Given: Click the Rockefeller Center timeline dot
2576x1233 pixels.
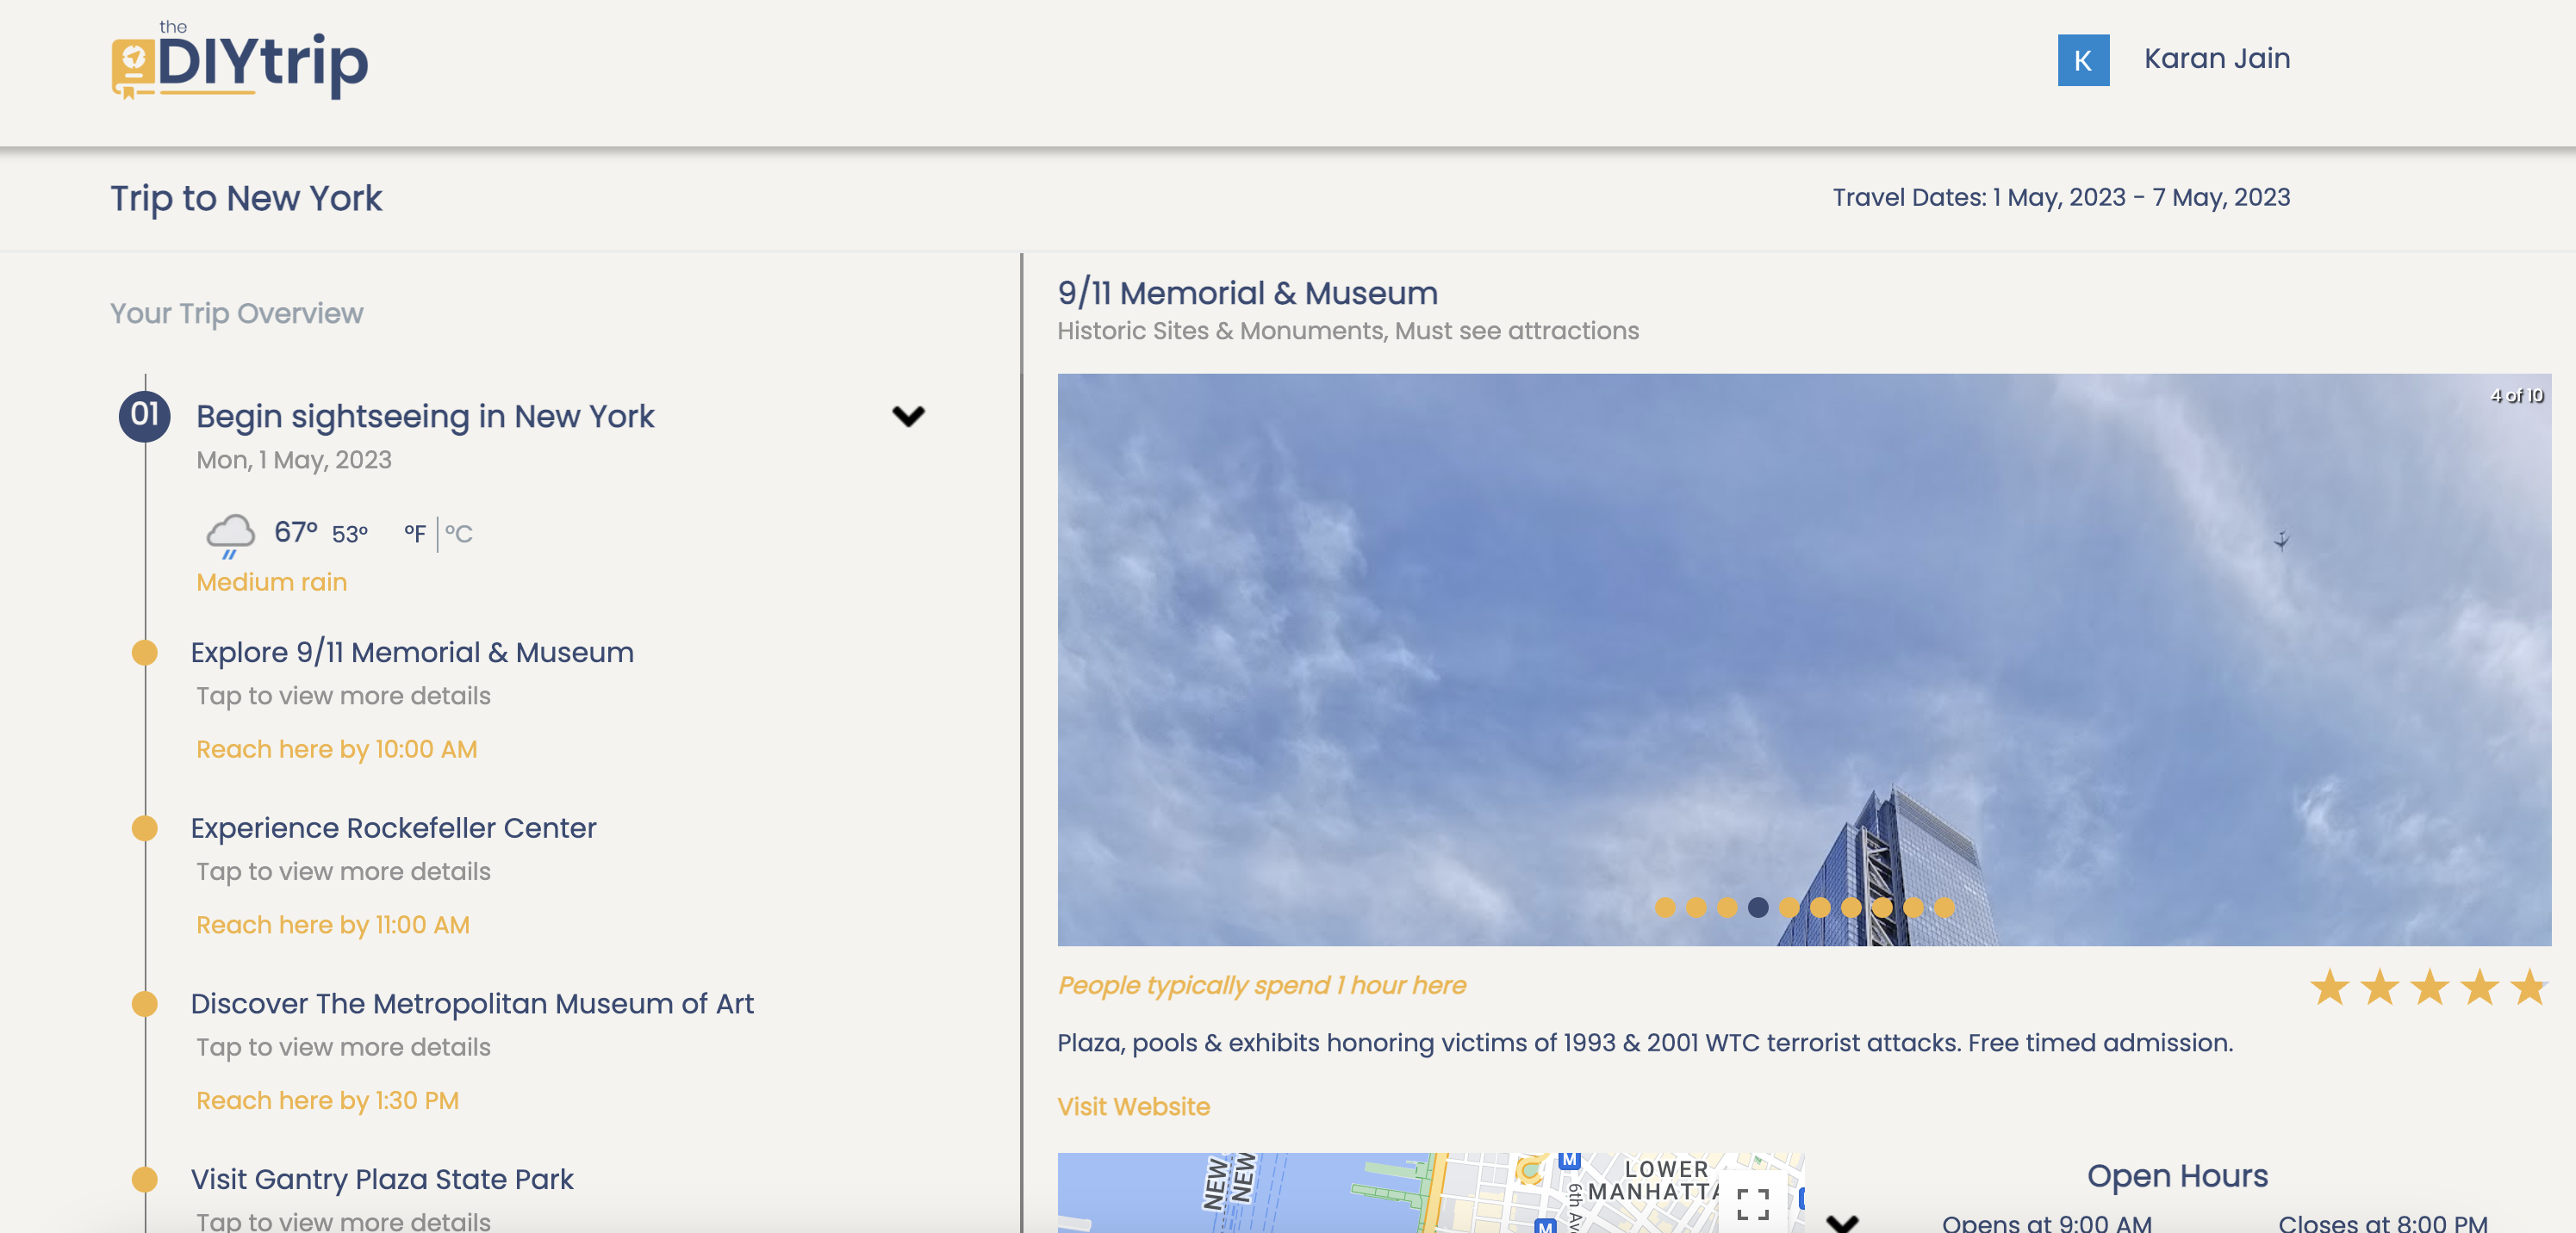Looking at the screenshot, I should click(x=145, y=828).
